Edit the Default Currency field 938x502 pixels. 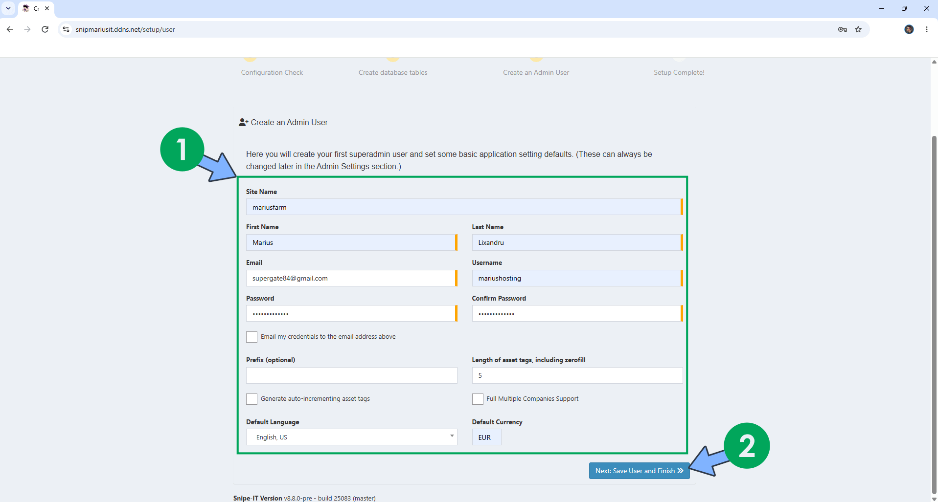click(x=486, y=437)
